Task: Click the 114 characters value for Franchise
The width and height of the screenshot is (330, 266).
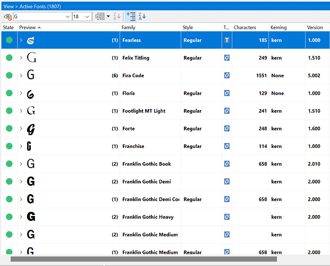Action: pos(263,146)
